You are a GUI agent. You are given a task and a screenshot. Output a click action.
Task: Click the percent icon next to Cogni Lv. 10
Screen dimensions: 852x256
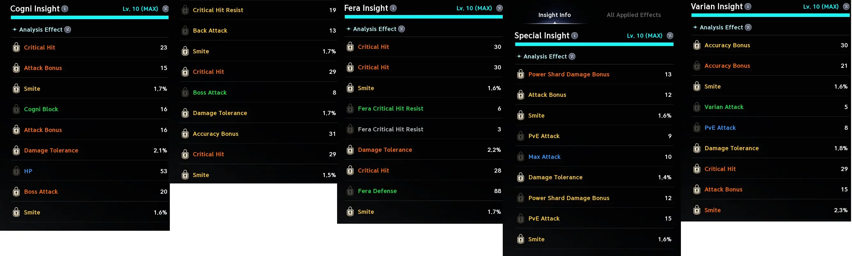166,9
